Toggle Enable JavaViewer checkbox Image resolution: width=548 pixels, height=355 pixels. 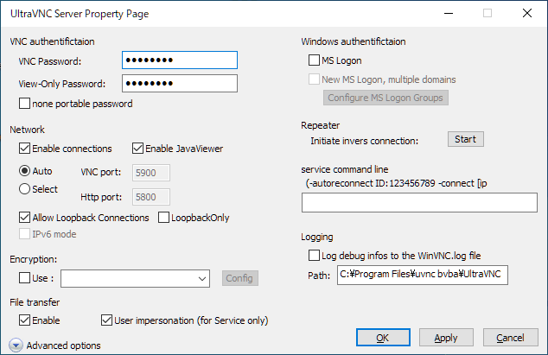137,149
